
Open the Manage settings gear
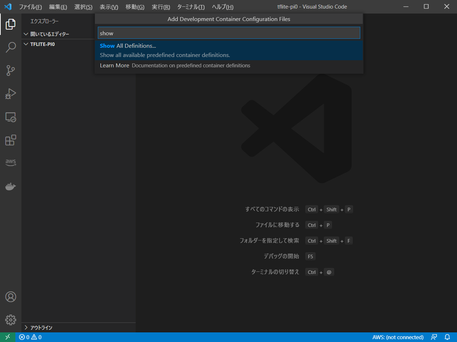(11, 320)
